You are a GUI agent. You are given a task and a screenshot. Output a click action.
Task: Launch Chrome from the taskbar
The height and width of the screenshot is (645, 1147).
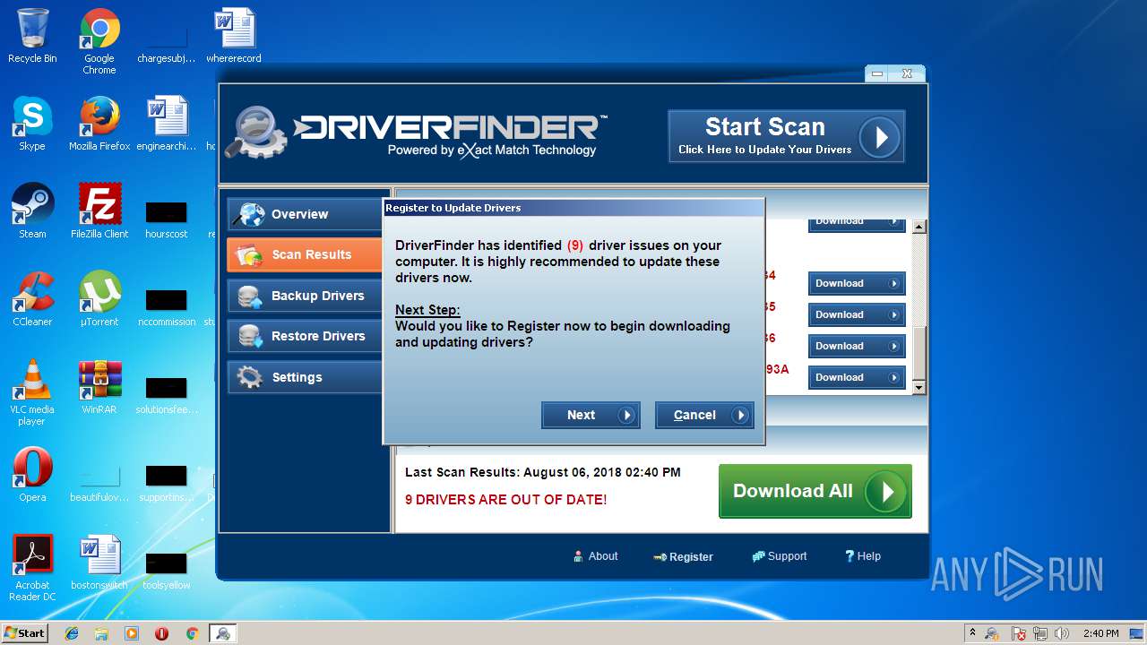pos(192,633)
